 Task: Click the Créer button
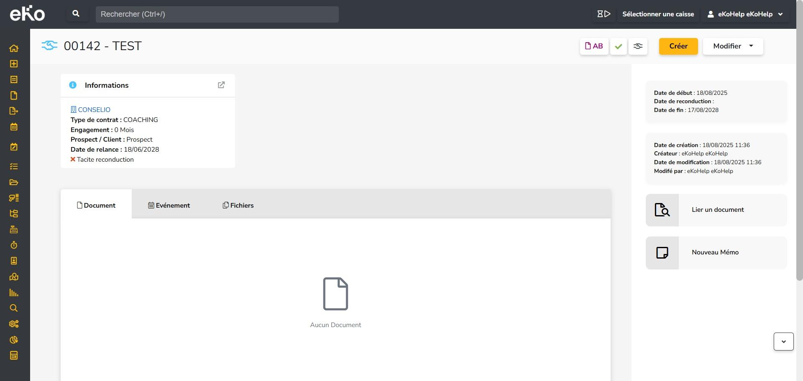tap(678, 46)
